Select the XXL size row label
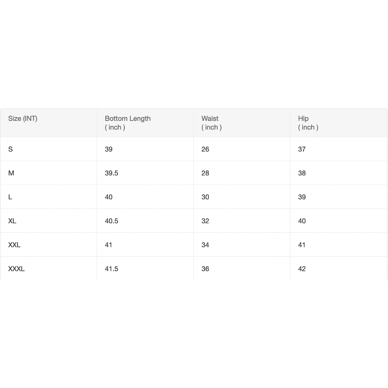Image resolution: width=388 pixels, height=388 pixels. point(14,245)
